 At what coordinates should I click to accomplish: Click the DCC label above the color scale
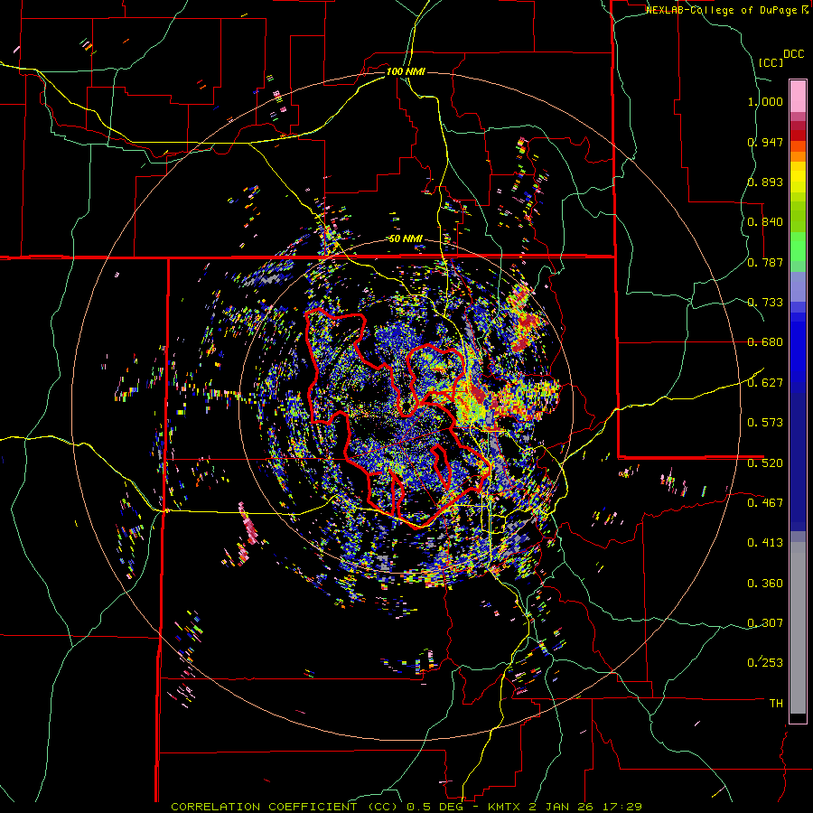click(x=793, y=54)
